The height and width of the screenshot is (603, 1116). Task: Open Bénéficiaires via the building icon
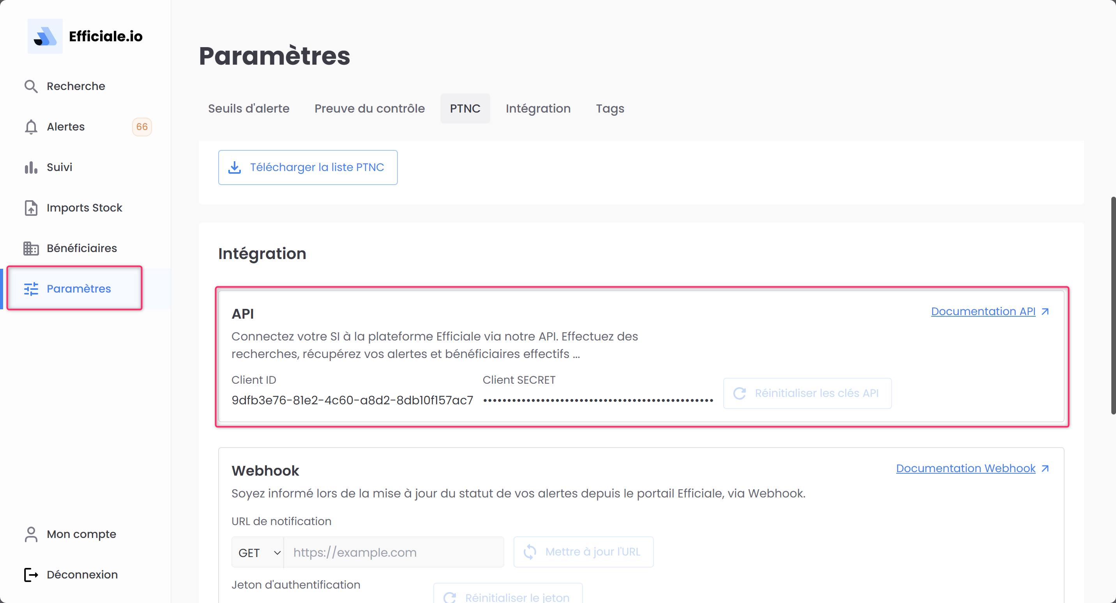31,248
